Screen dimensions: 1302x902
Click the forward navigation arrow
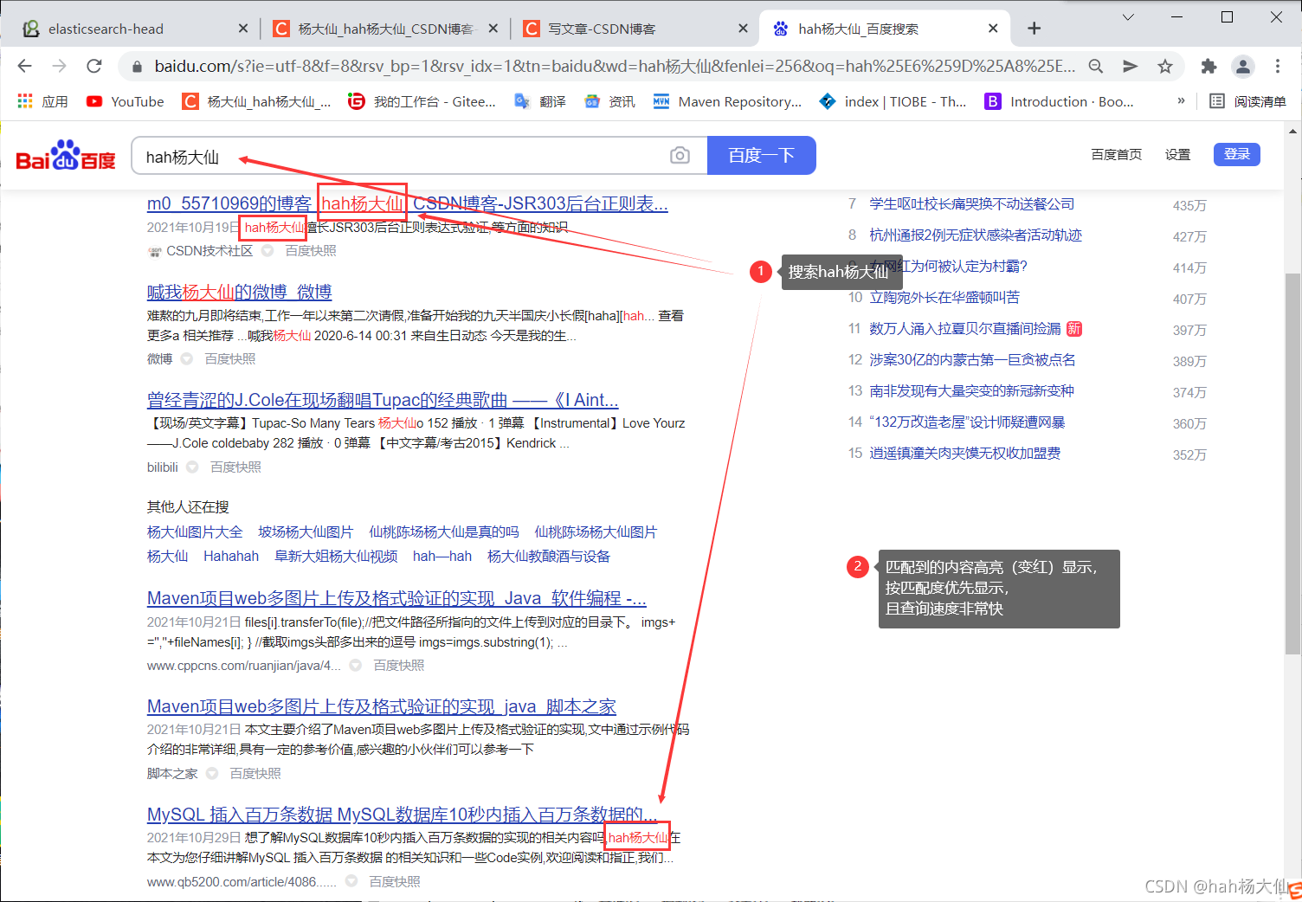[x=59, y=66]
